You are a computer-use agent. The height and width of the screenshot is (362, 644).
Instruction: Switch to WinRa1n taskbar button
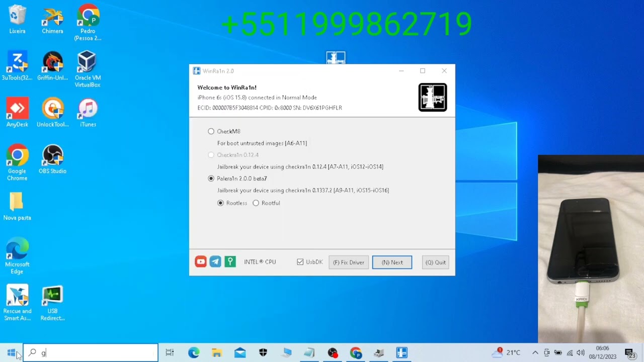pyautogui.click(x=401, y=353)
